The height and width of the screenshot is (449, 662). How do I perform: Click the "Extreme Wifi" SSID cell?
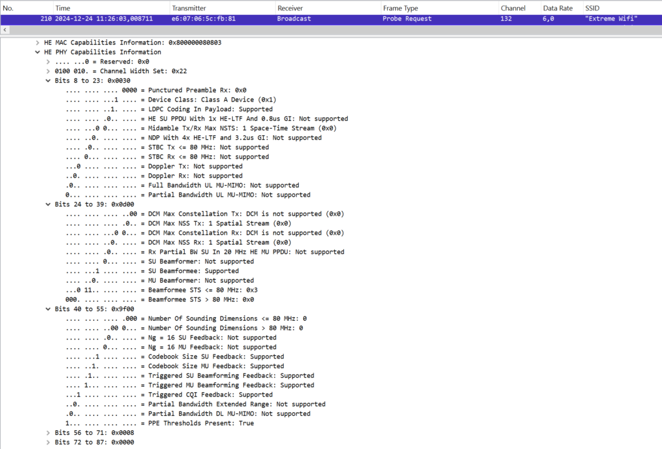[611, 19]
